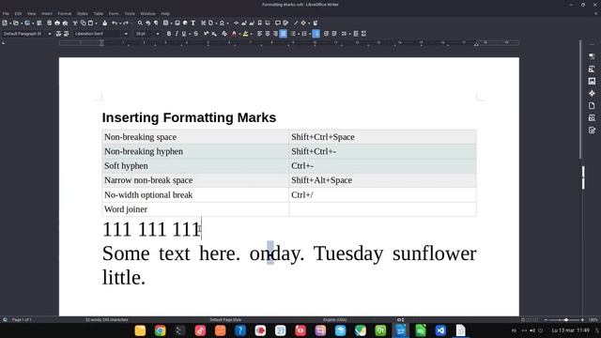
Task: Insert special character omega icon
Action: pos(222,23)
